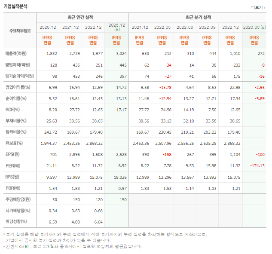Select the BPS(원) row label
The width and height of the screenshot is (272, 254).
(x=12, y=177)
